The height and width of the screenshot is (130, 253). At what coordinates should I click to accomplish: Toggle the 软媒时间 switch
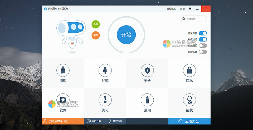203,39
